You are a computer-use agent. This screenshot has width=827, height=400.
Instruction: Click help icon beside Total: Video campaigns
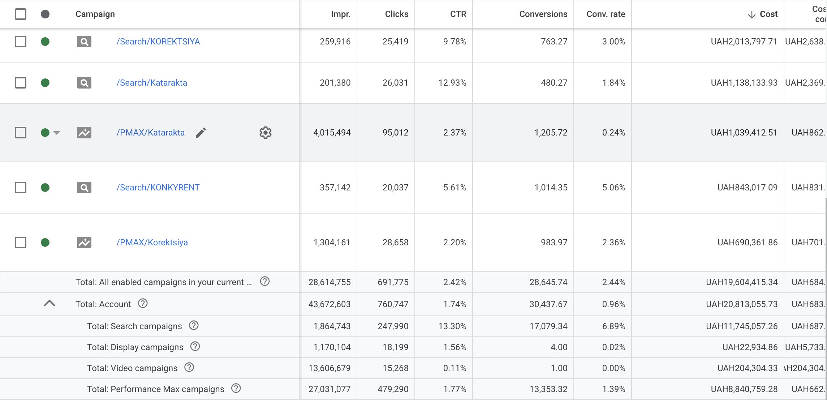[189, 367]
